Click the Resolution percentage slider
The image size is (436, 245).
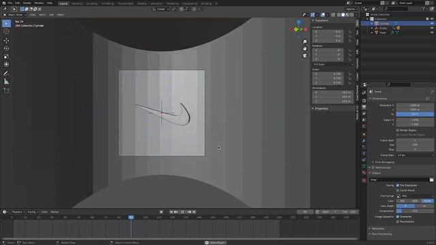click(x=415, y=114)
